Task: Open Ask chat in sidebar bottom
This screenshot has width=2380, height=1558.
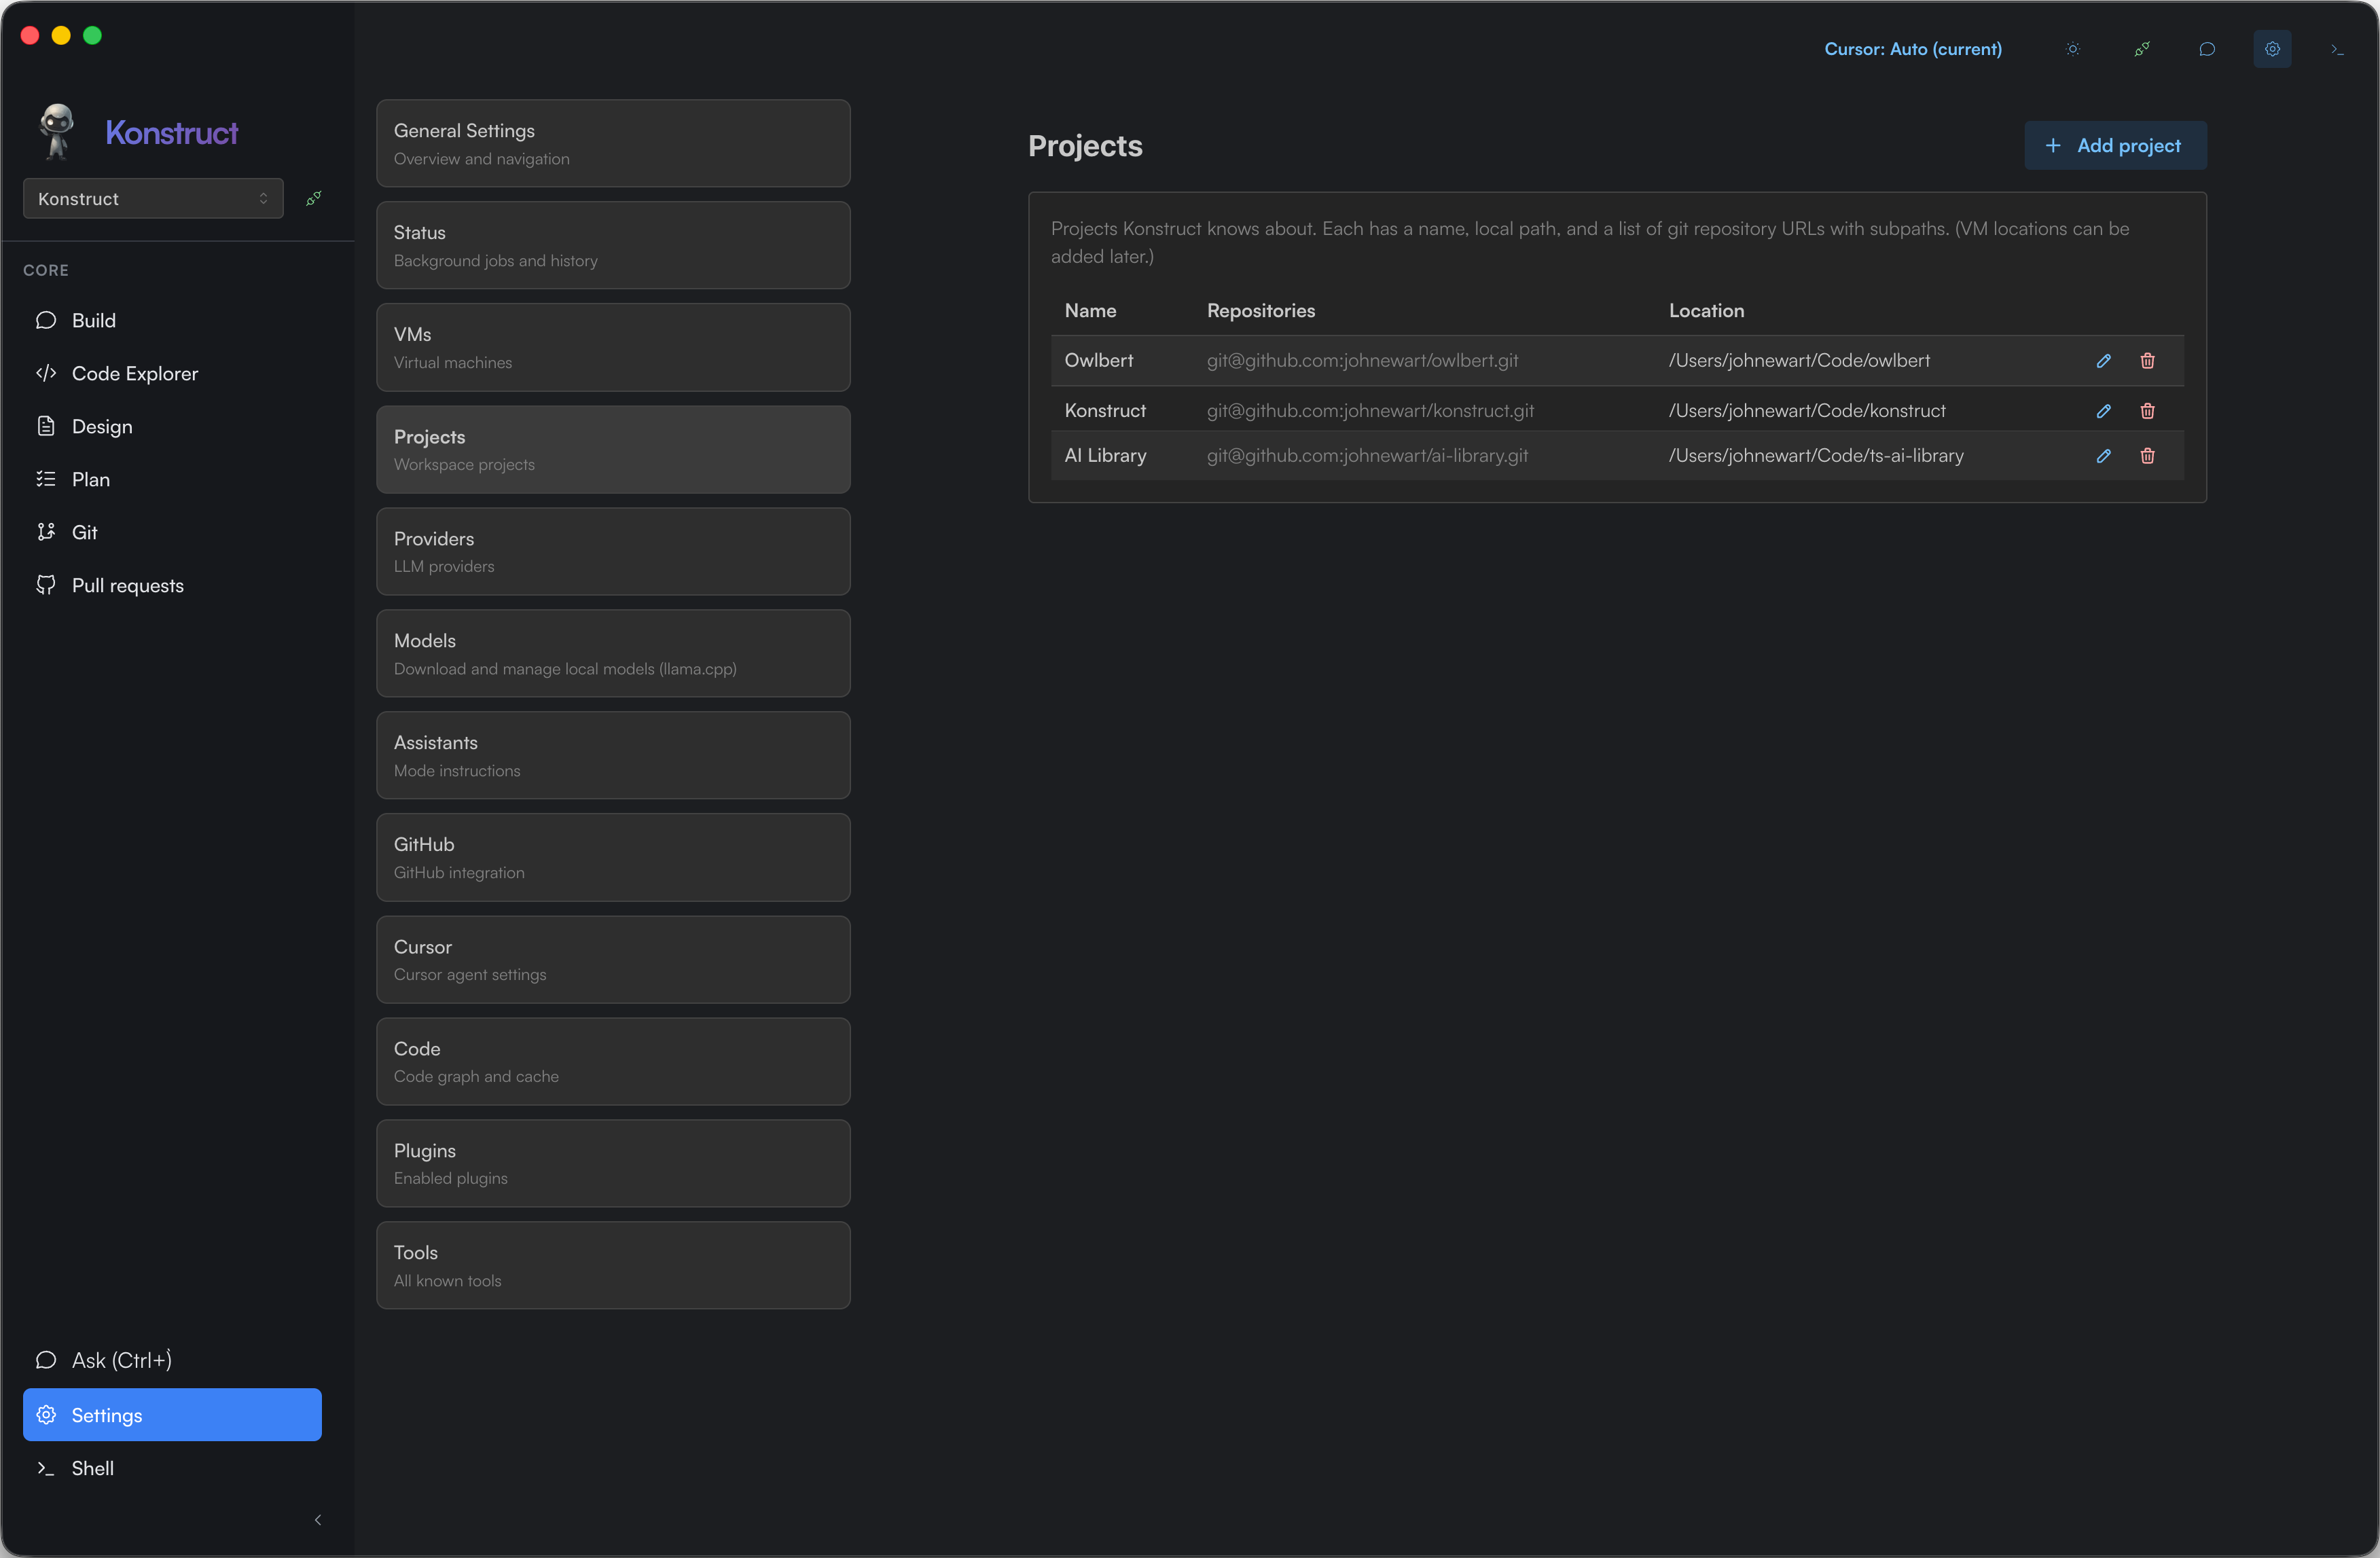Action: (x=121, y=1360)
